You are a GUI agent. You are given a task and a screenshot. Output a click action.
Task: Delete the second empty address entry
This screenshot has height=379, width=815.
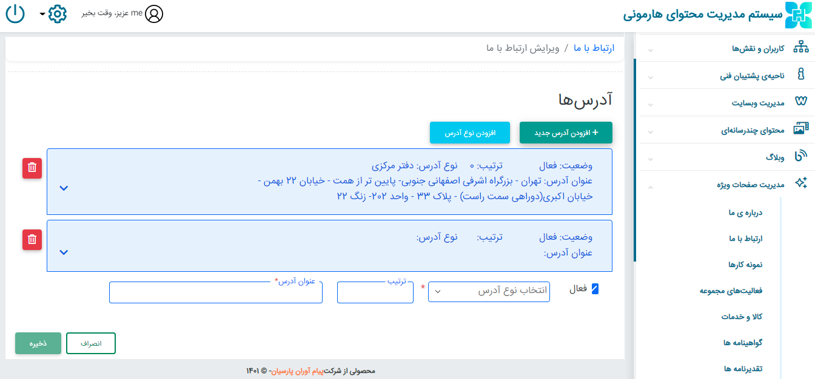pyautogui.click(x=32, y=240)
